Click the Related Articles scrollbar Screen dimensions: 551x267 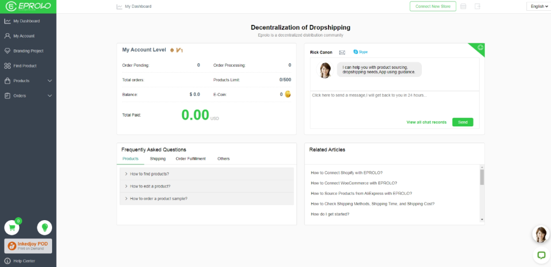(x=482, y=177)
